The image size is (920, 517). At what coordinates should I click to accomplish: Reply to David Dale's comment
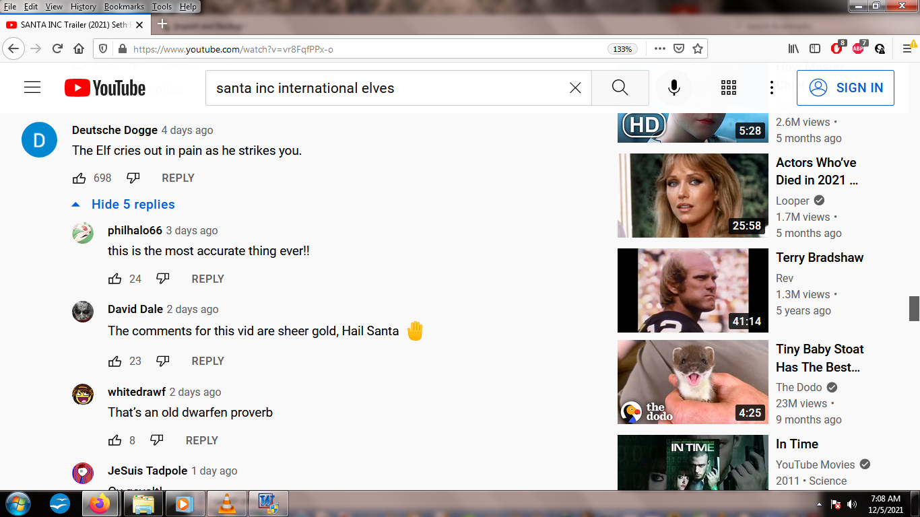tap(207, 361)
